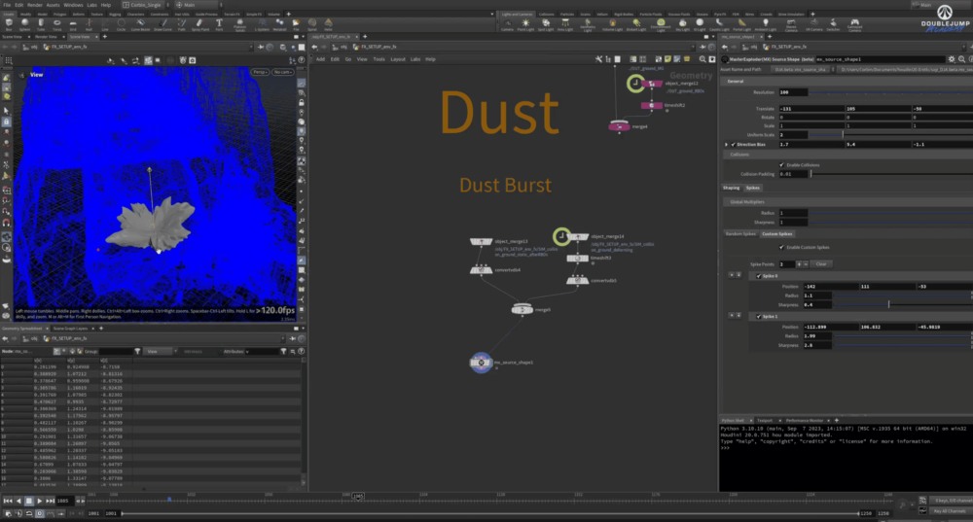Select the Draw Curve shelf tool
The width and height of the screenshot is (973, 522).
[x=162, y=23]
